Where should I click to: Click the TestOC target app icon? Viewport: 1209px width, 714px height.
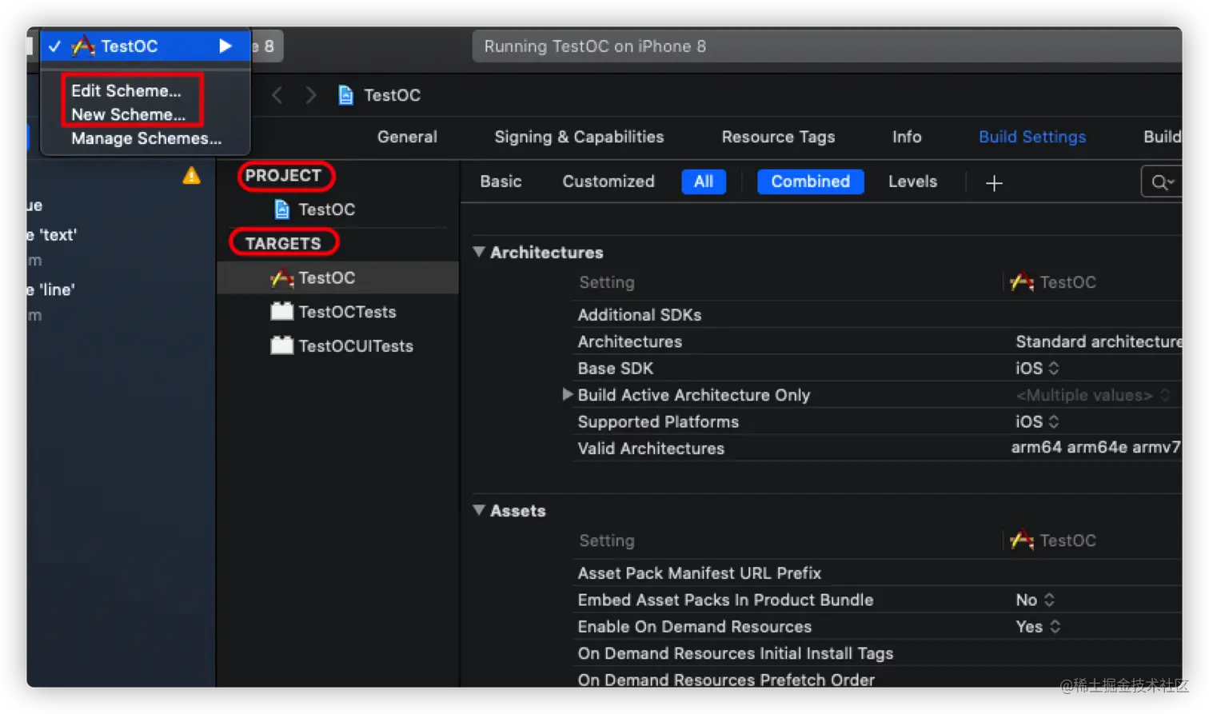coord(281,277)
